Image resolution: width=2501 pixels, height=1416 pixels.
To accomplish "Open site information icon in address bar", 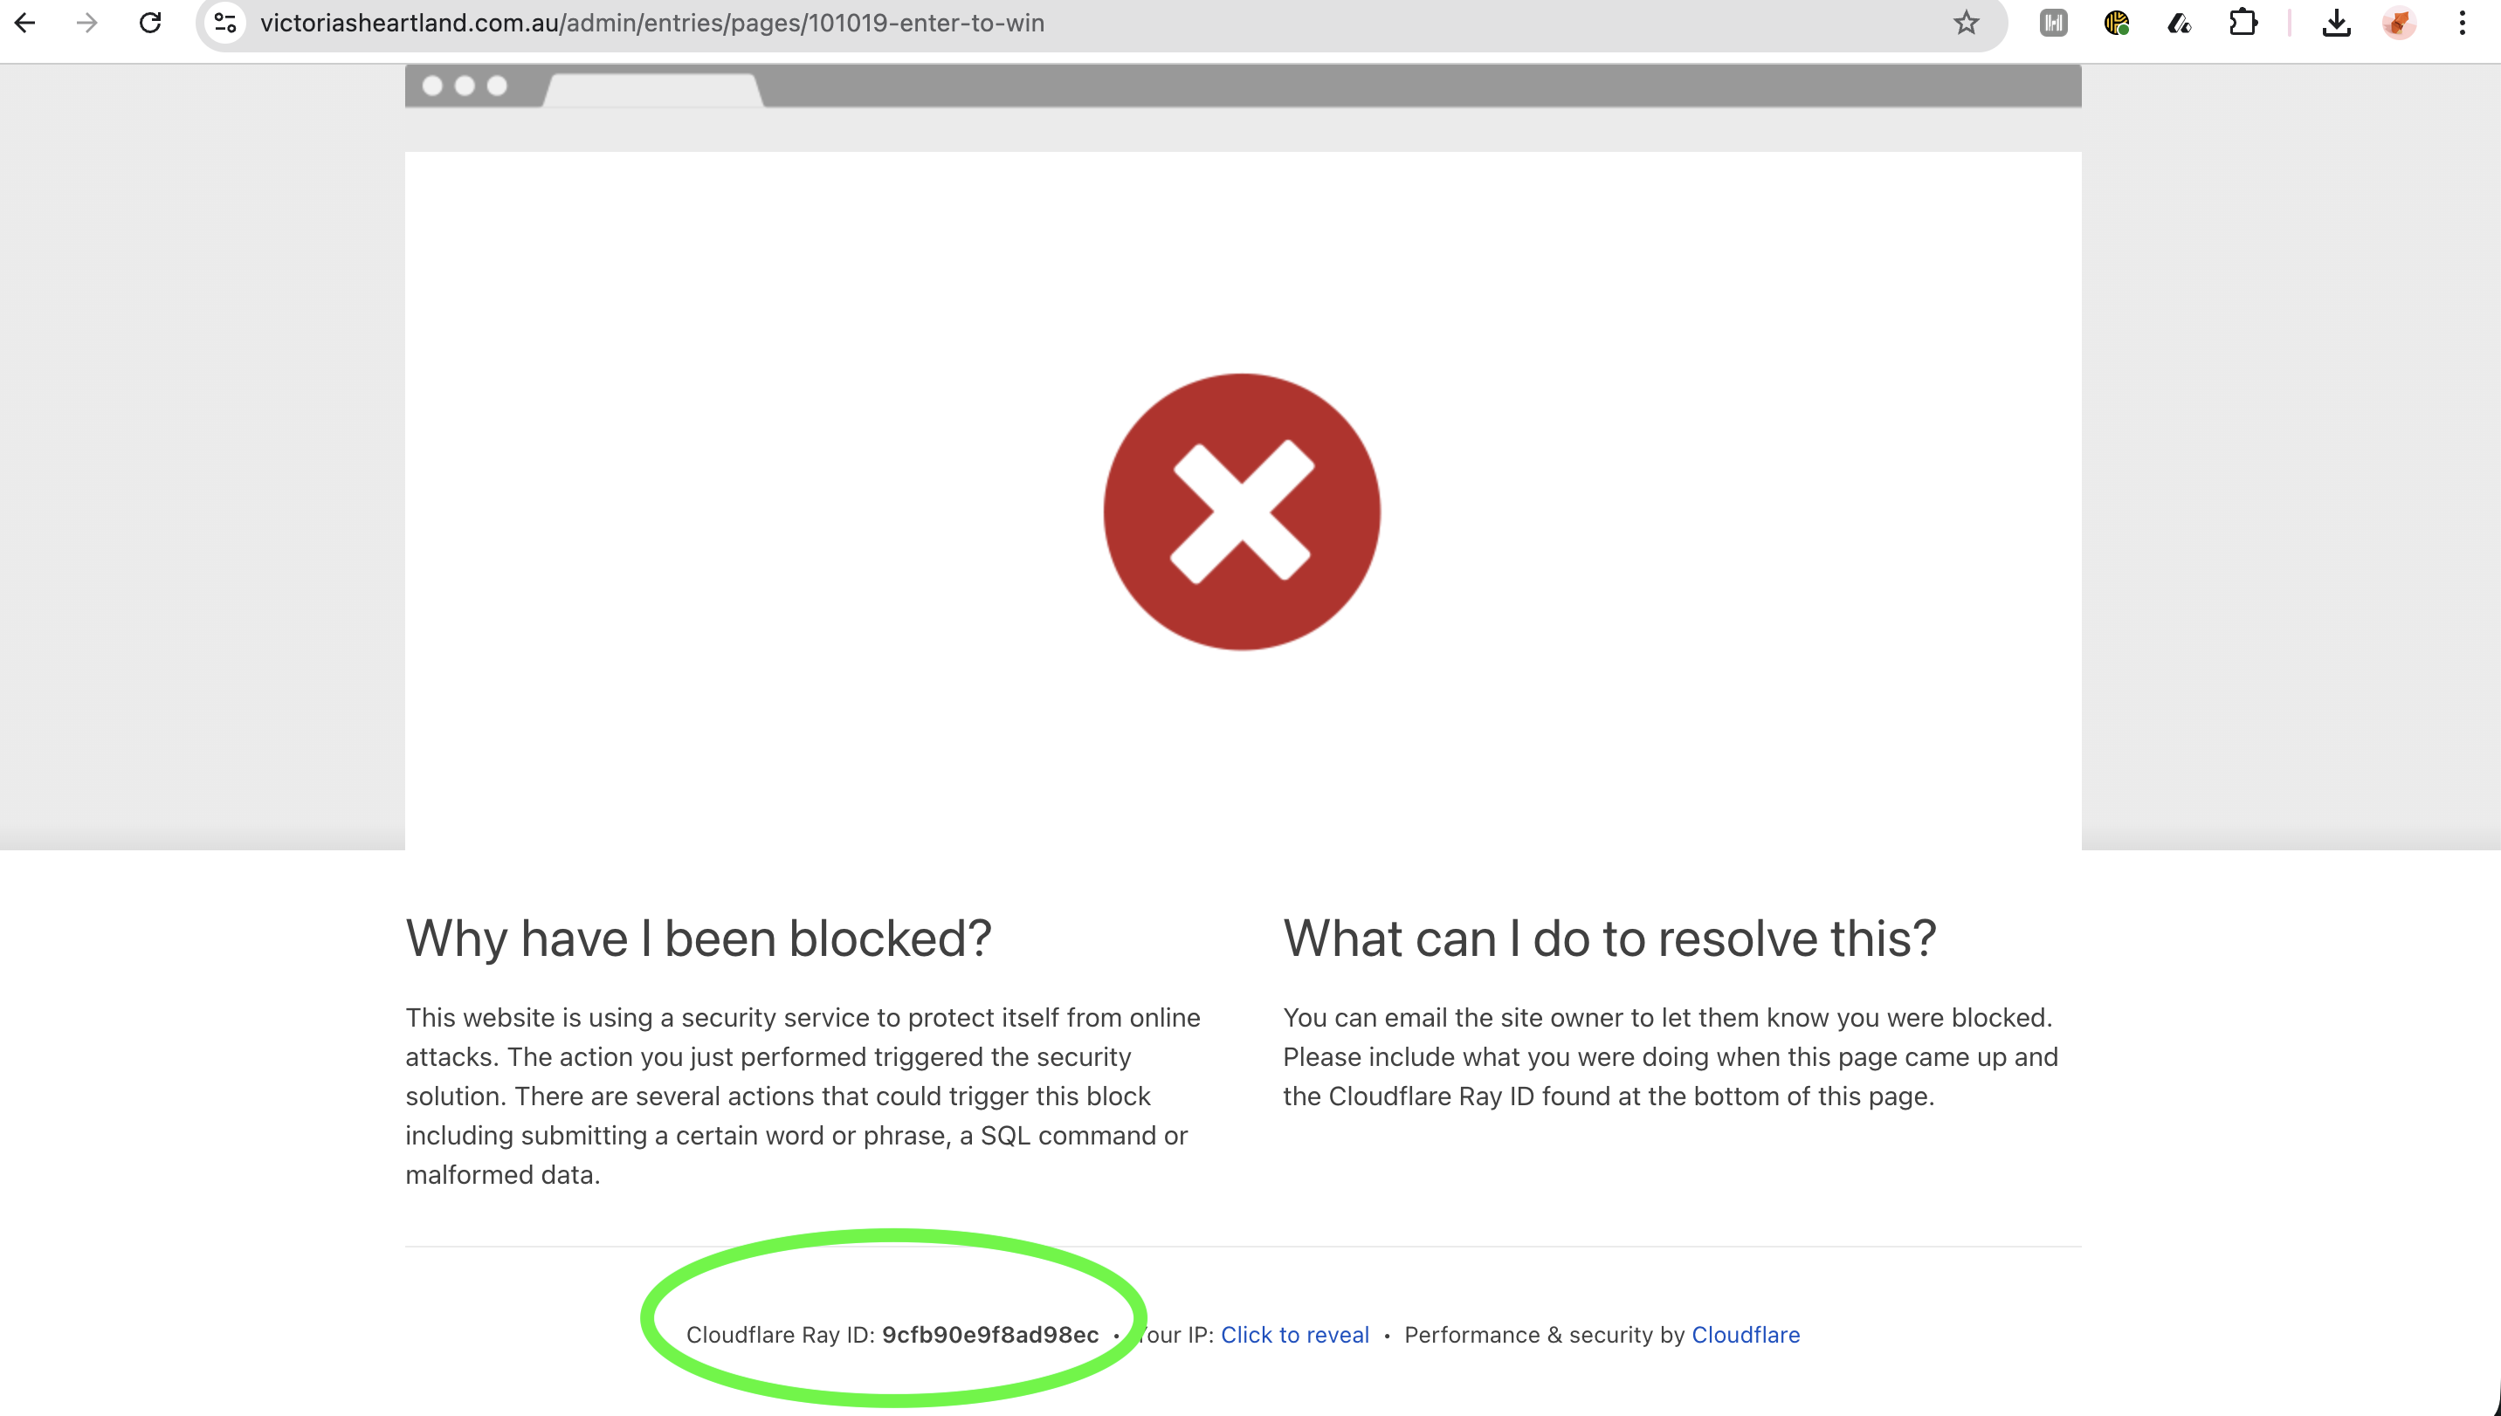I will click(225, 23).
